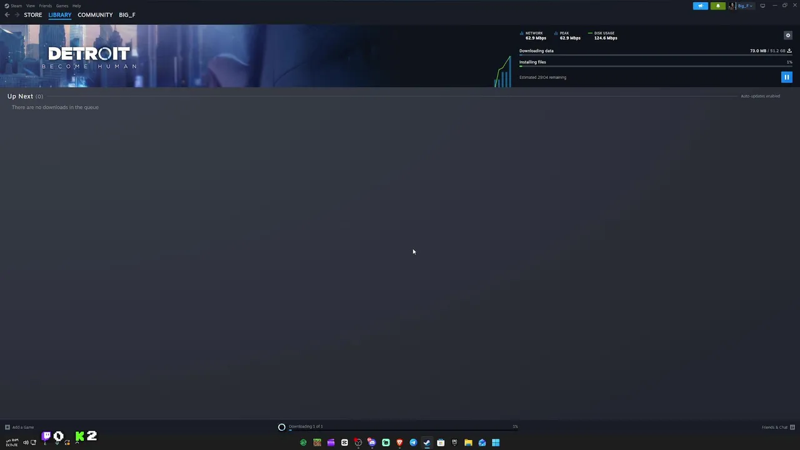The width and height of the screenshot is (800, 450).
Task: Open the Help menu
Action: click(x=76, y=6)
